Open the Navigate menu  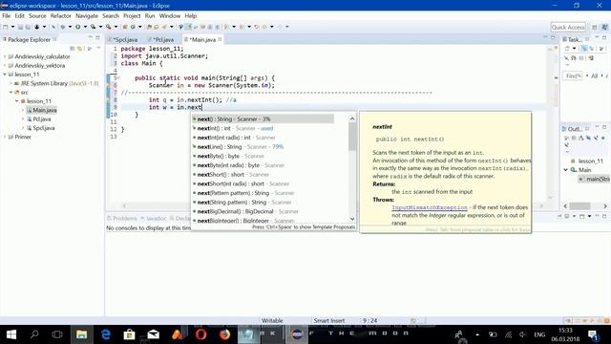tap(87, 16)
